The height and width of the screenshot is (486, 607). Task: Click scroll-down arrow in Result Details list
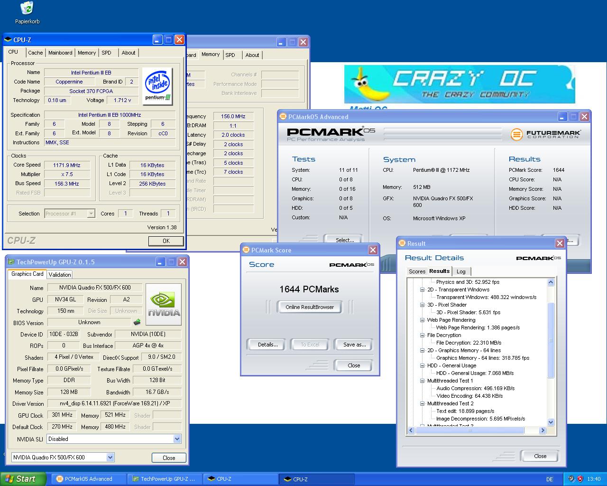[x=551, y=422]
